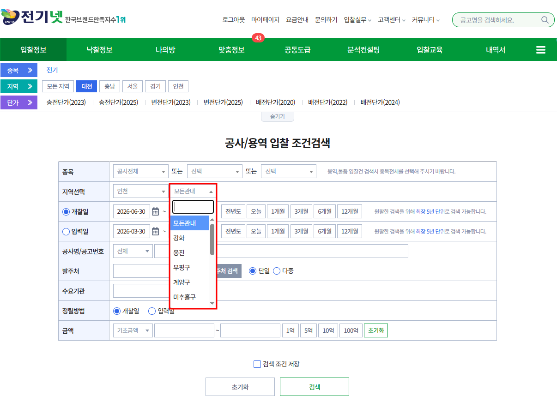Screen dimensions: 557x402
Task: Open the first 선택 category dropdown
Action: point(215,171)
